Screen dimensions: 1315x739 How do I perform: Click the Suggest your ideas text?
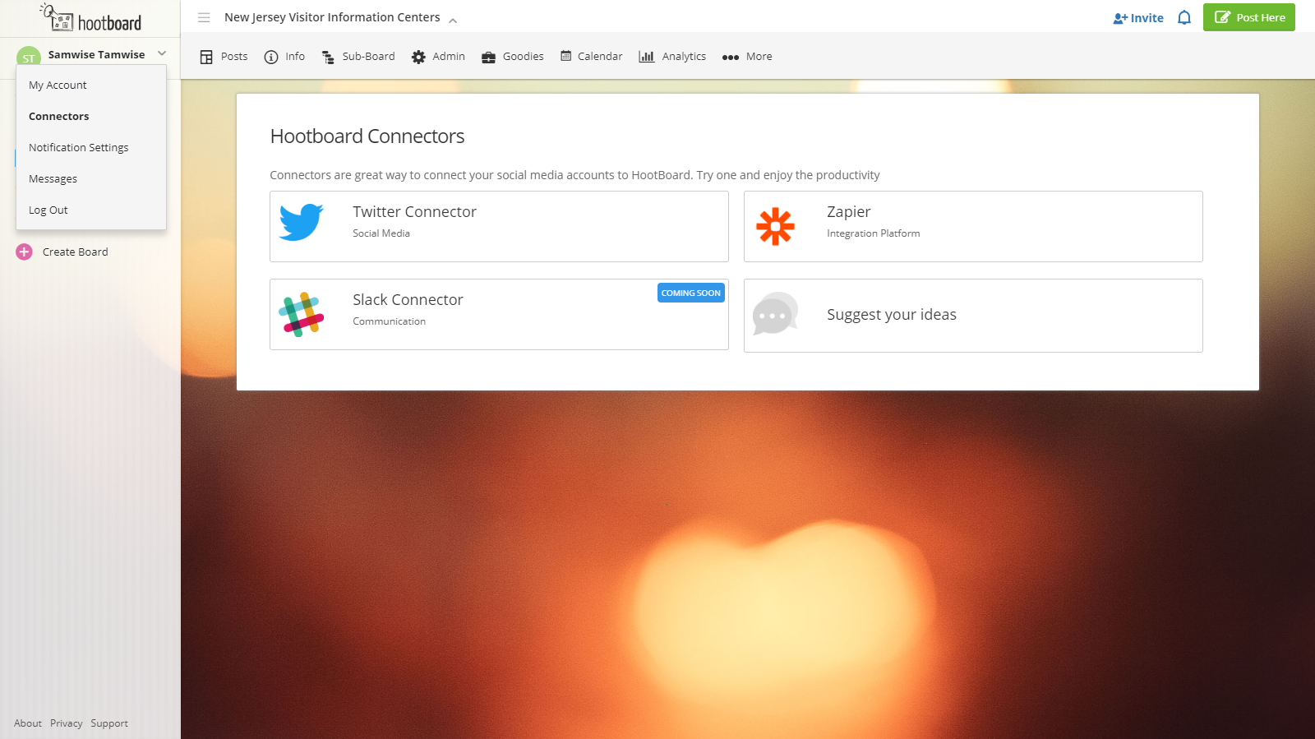coord(892,315)
